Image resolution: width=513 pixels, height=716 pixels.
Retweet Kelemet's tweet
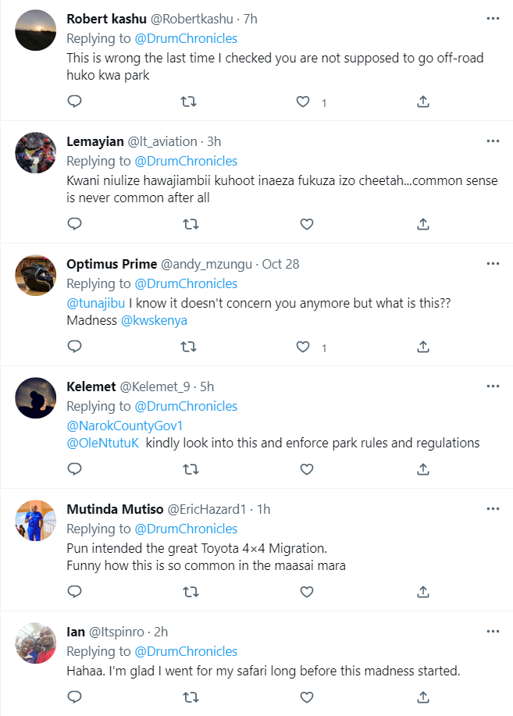click(x=189, y=469)
